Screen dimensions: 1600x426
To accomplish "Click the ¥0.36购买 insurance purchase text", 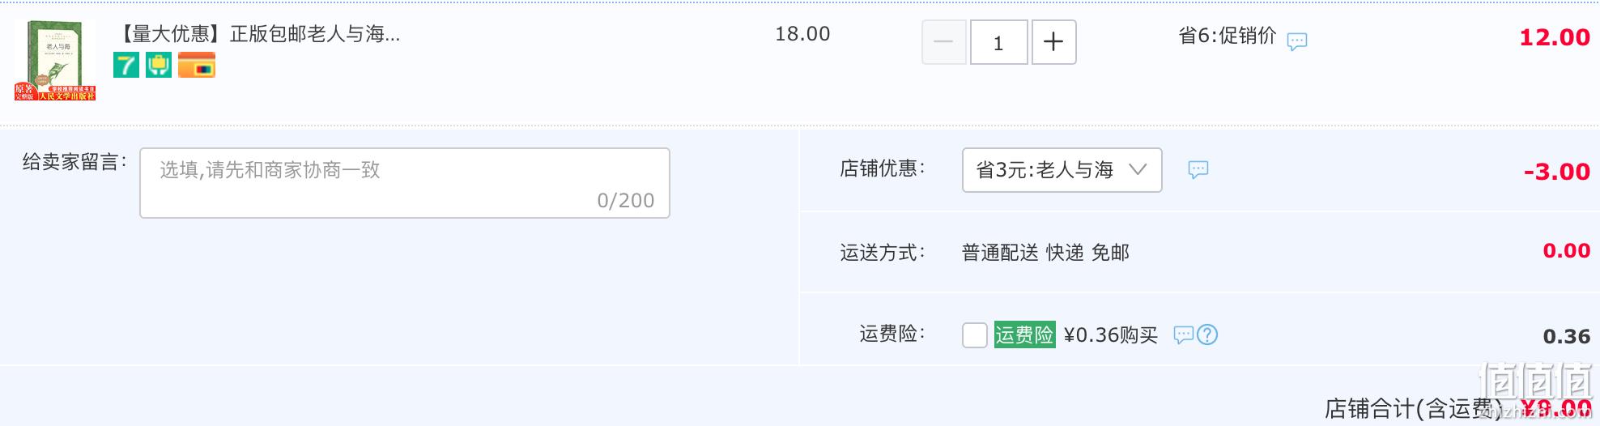I will click(x=1110, y=335).
